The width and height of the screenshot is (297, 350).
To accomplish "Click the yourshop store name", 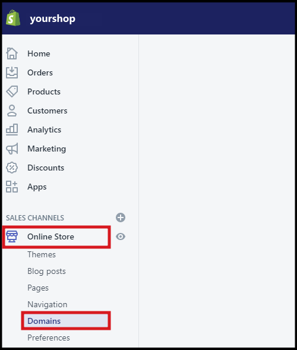I will [53, 19].
